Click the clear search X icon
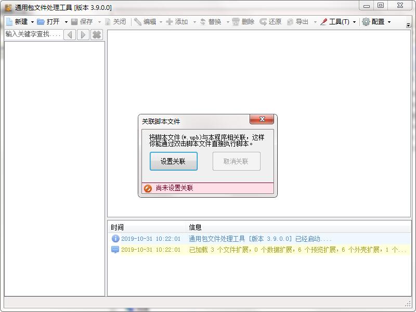The image size is (416, 312). click(x=96, y=35)
